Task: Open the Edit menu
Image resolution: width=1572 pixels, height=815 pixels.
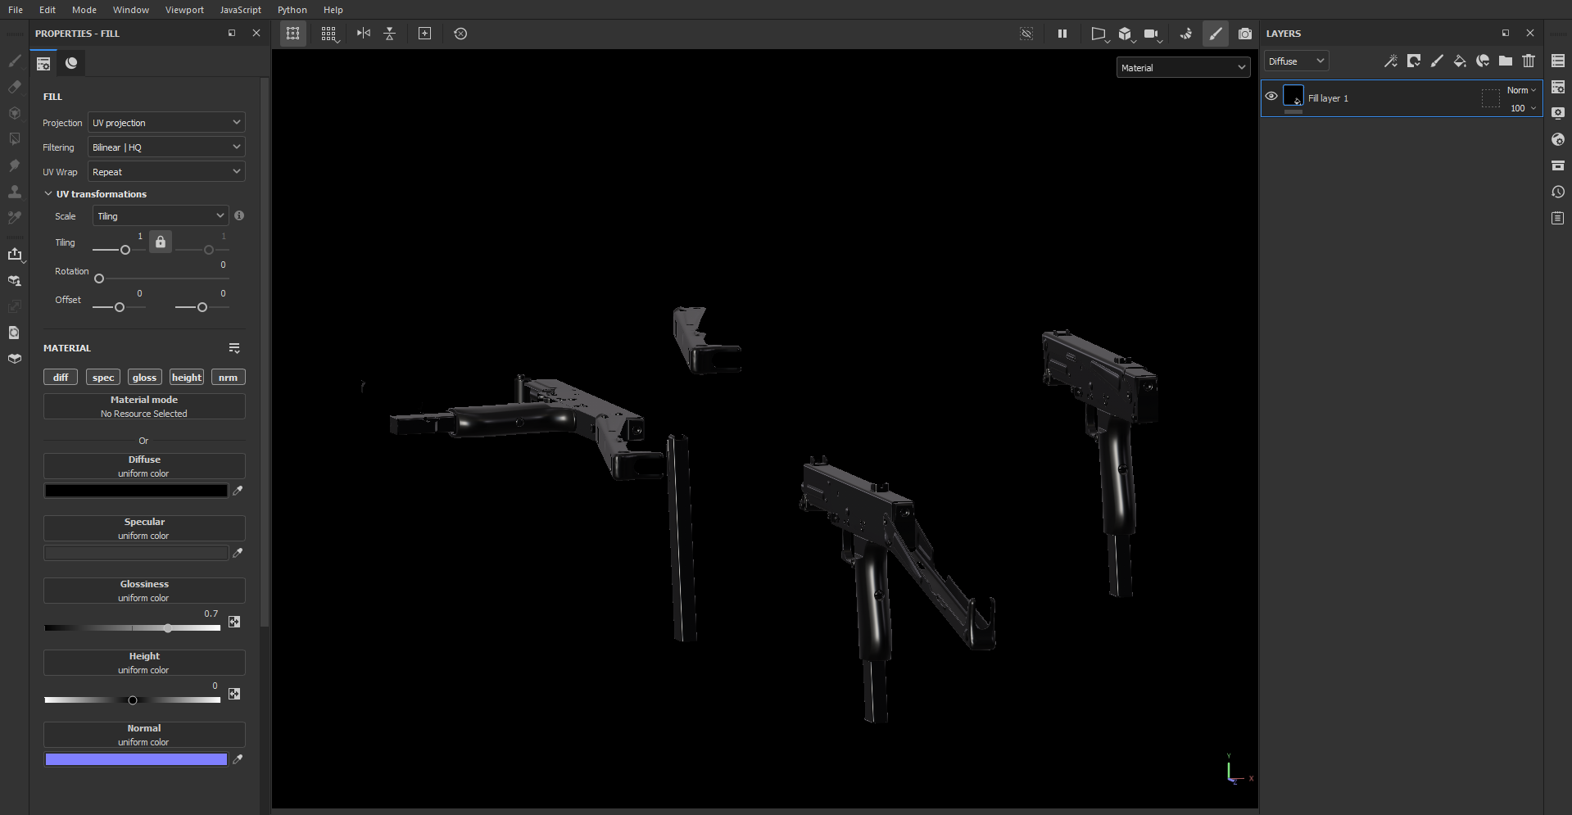Action: tap(48, 10)
